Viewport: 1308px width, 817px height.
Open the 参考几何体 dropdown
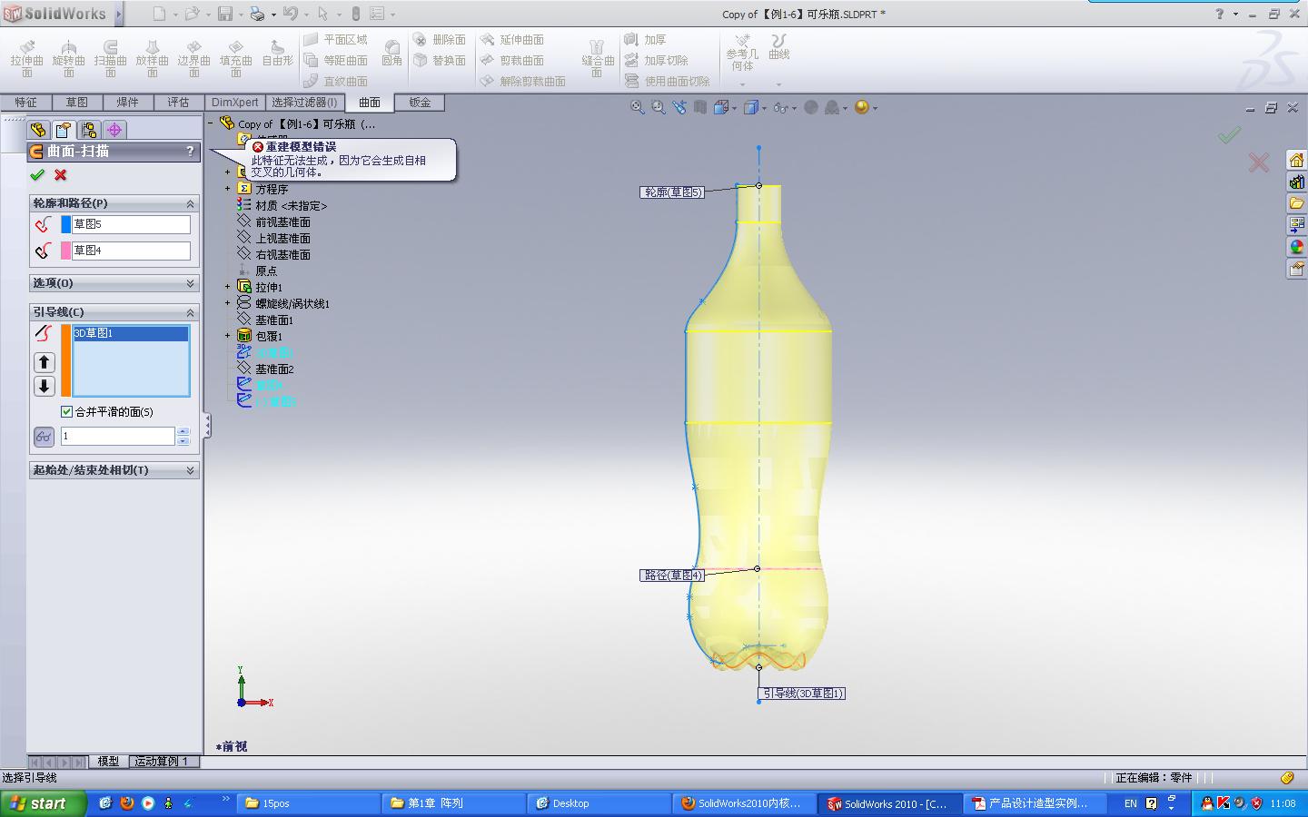point(742,84)
